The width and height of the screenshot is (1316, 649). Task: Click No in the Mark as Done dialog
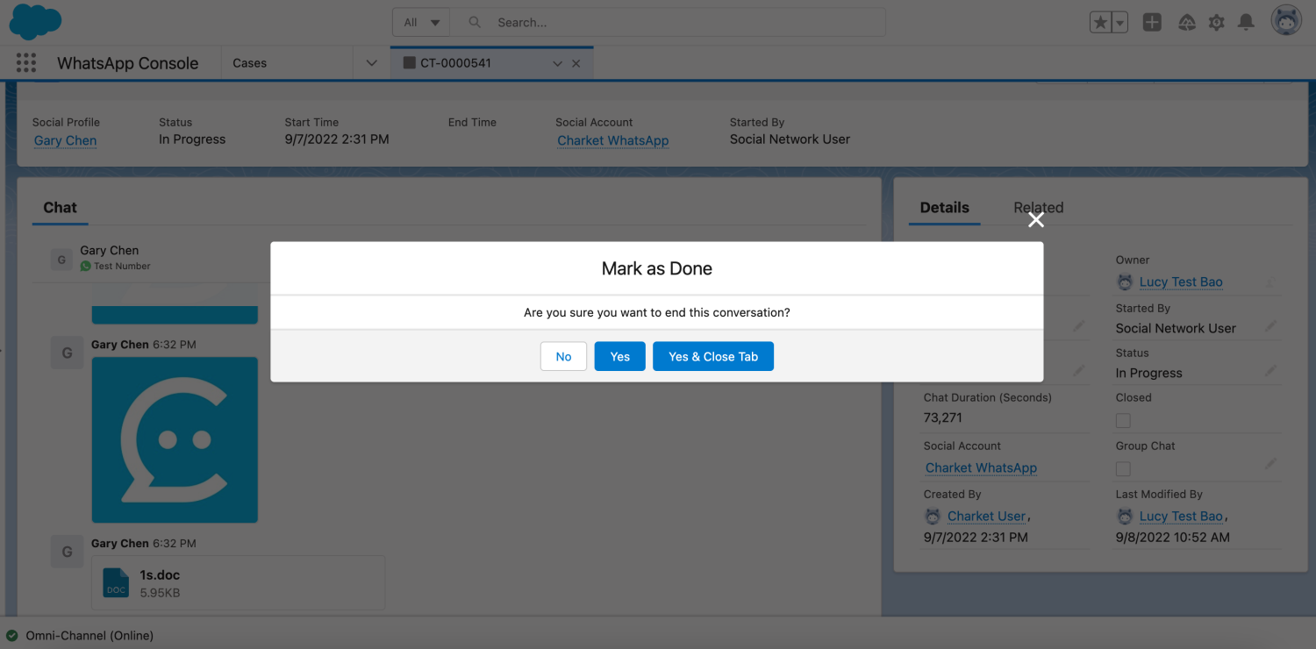(563, 356)
